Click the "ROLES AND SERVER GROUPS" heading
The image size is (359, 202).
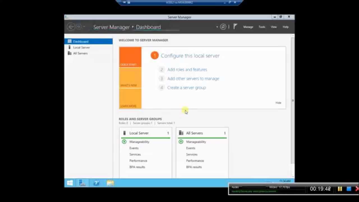(140, 119)
